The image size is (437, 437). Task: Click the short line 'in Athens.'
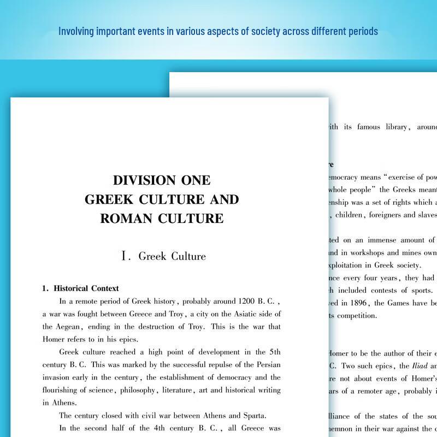60,403
